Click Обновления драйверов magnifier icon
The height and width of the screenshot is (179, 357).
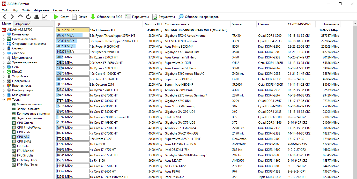(x=181, y=17)
